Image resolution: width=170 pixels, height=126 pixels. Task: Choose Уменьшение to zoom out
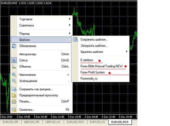coord(42,81)
